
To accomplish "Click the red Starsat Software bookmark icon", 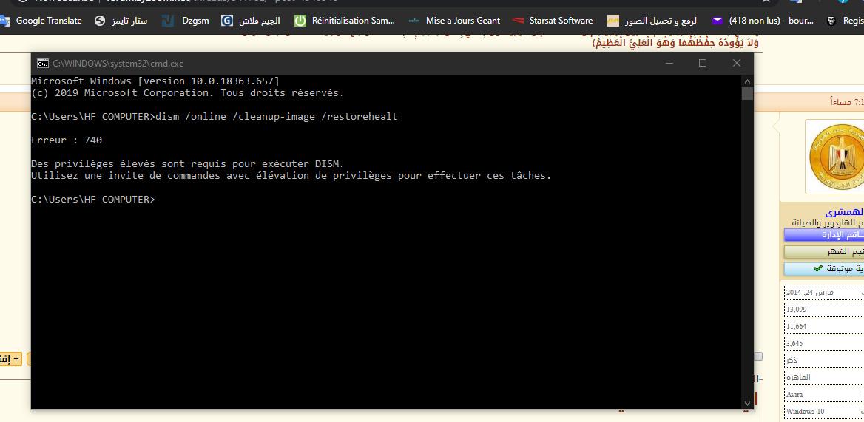I will tap(517, 21).
